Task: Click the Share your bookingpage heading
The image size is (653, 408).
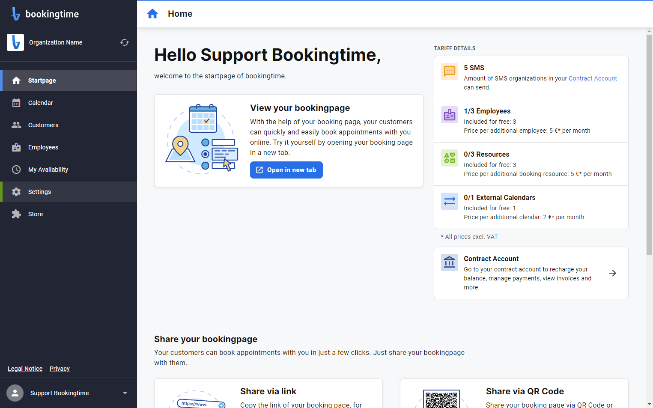Action: [206, 339]
